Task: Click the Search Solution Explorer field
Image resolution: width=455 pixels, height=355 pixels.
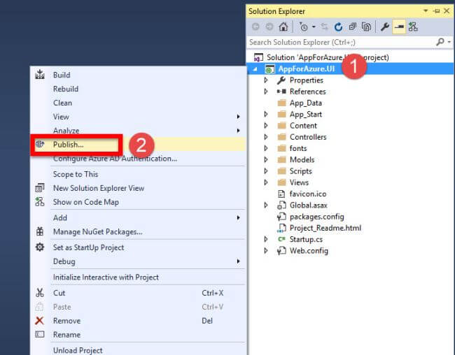Action: coord(341,43)
